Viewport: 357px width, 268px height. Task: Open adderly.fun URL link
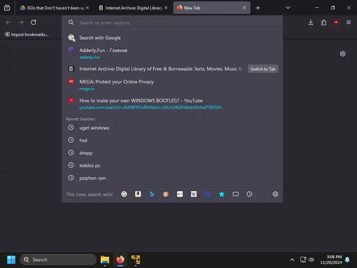point(90,57)
